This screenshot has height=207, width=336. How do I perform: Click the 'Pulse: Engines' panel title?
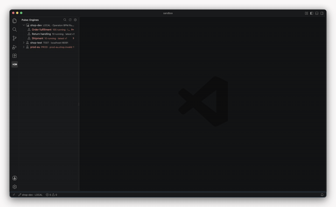point(30,20)
